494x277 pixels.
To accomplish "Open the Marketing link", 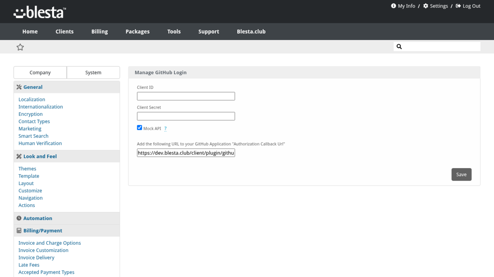I will (x=30, y=129).
